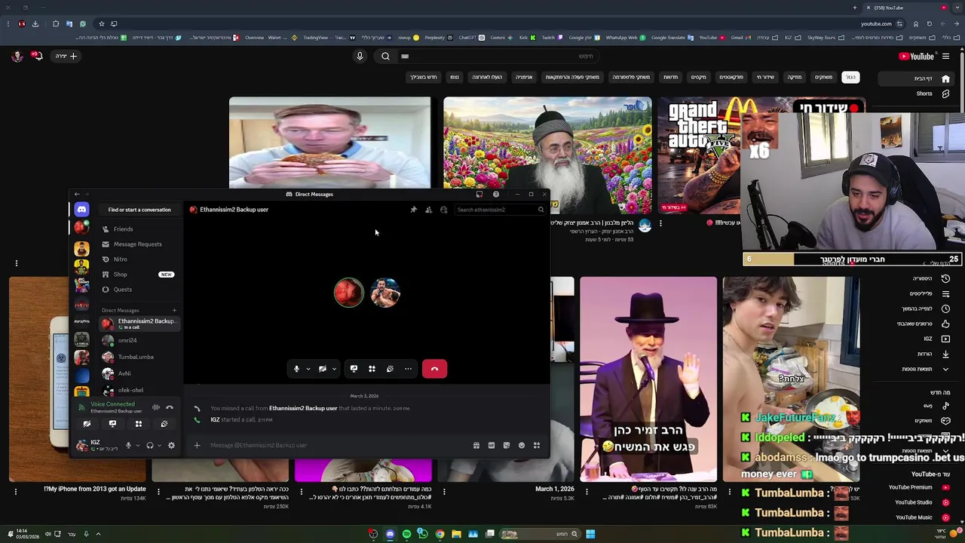Screen dimensions: 965x543
Task: Open GIF picker in message bar
Action: (492, 445)
